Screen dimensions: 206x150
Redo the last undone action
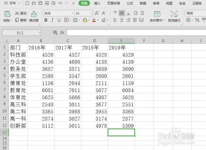click(67, 3)
